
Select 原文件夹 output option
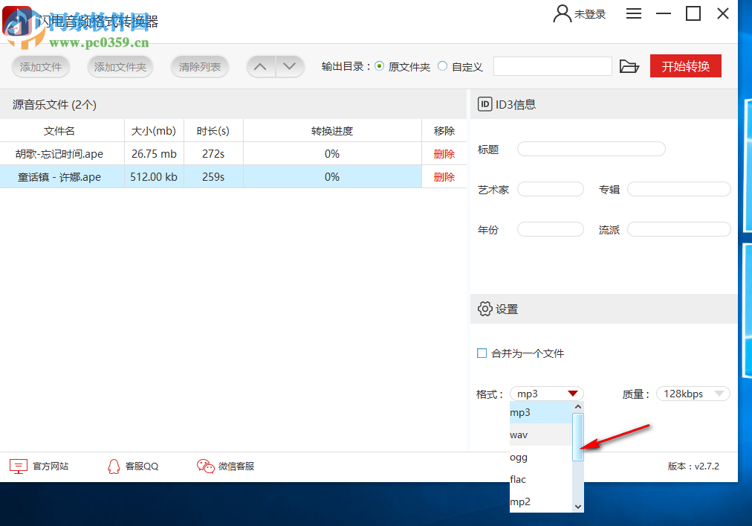[380, 66]
